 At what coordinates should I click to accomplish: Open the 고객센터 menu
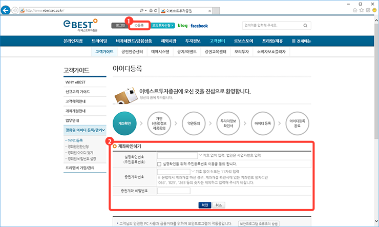217,41
